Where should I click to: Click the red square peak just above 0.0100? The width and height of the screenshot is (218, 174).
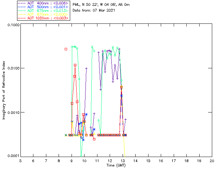[75, 65]
